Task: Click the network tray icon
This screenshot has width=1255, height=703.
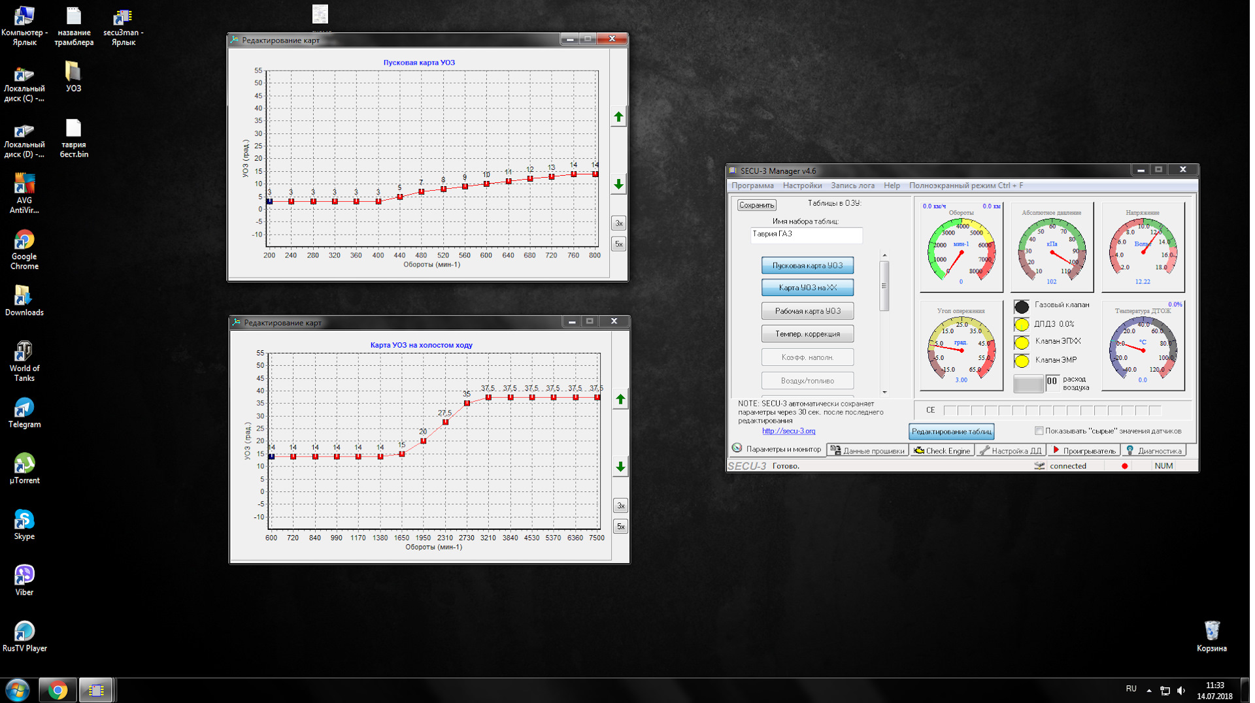Action: pyautogui.click(x=1165, y=691)
